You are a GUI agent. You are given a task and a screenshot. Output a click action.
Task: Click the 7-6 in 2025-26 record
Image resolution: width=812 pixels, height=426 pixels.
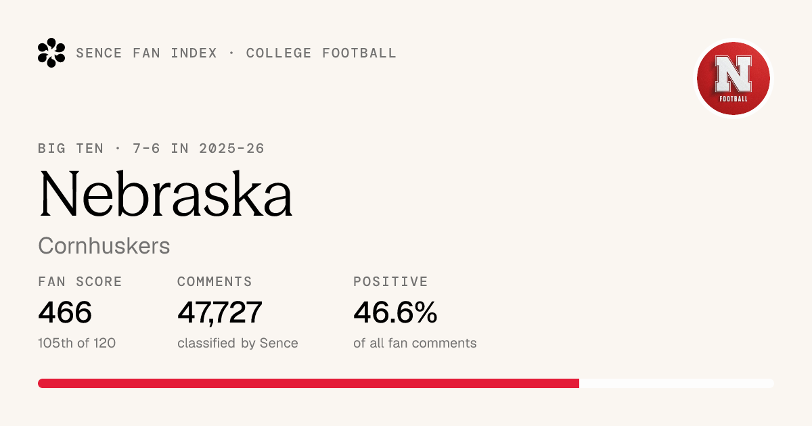click(x=198, y=148)
